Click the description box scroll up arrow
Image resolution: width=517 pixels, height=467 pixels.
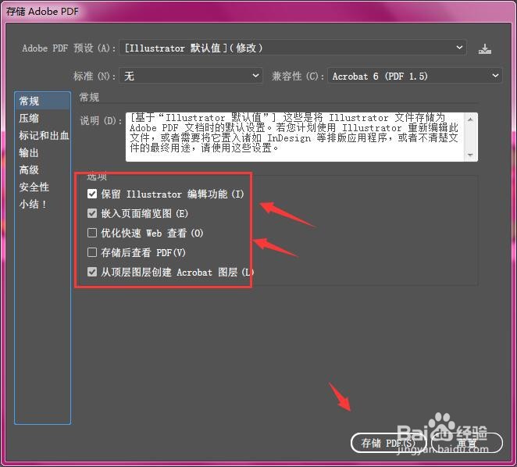pos(470,119)
